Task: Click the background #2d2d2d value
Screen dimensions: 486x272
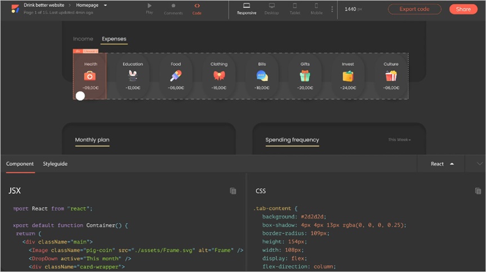Action: pyautogui.click(x=313, y=216)
